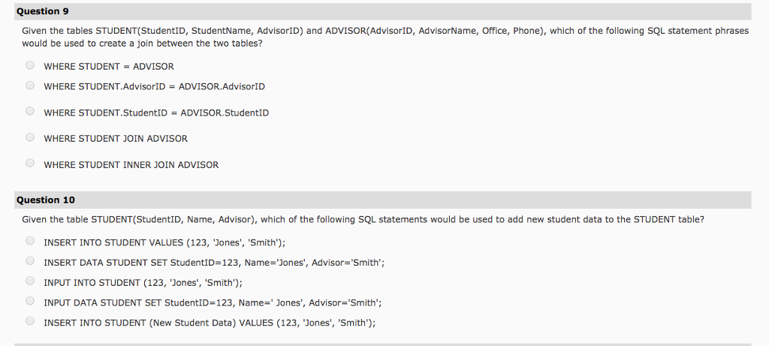Select 'INPUT DATA STUDENT SET' radio button

tap(30, 302)
